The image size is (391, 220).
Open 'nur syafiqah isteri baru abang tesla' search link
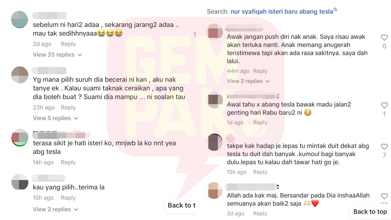click(282, 12)
